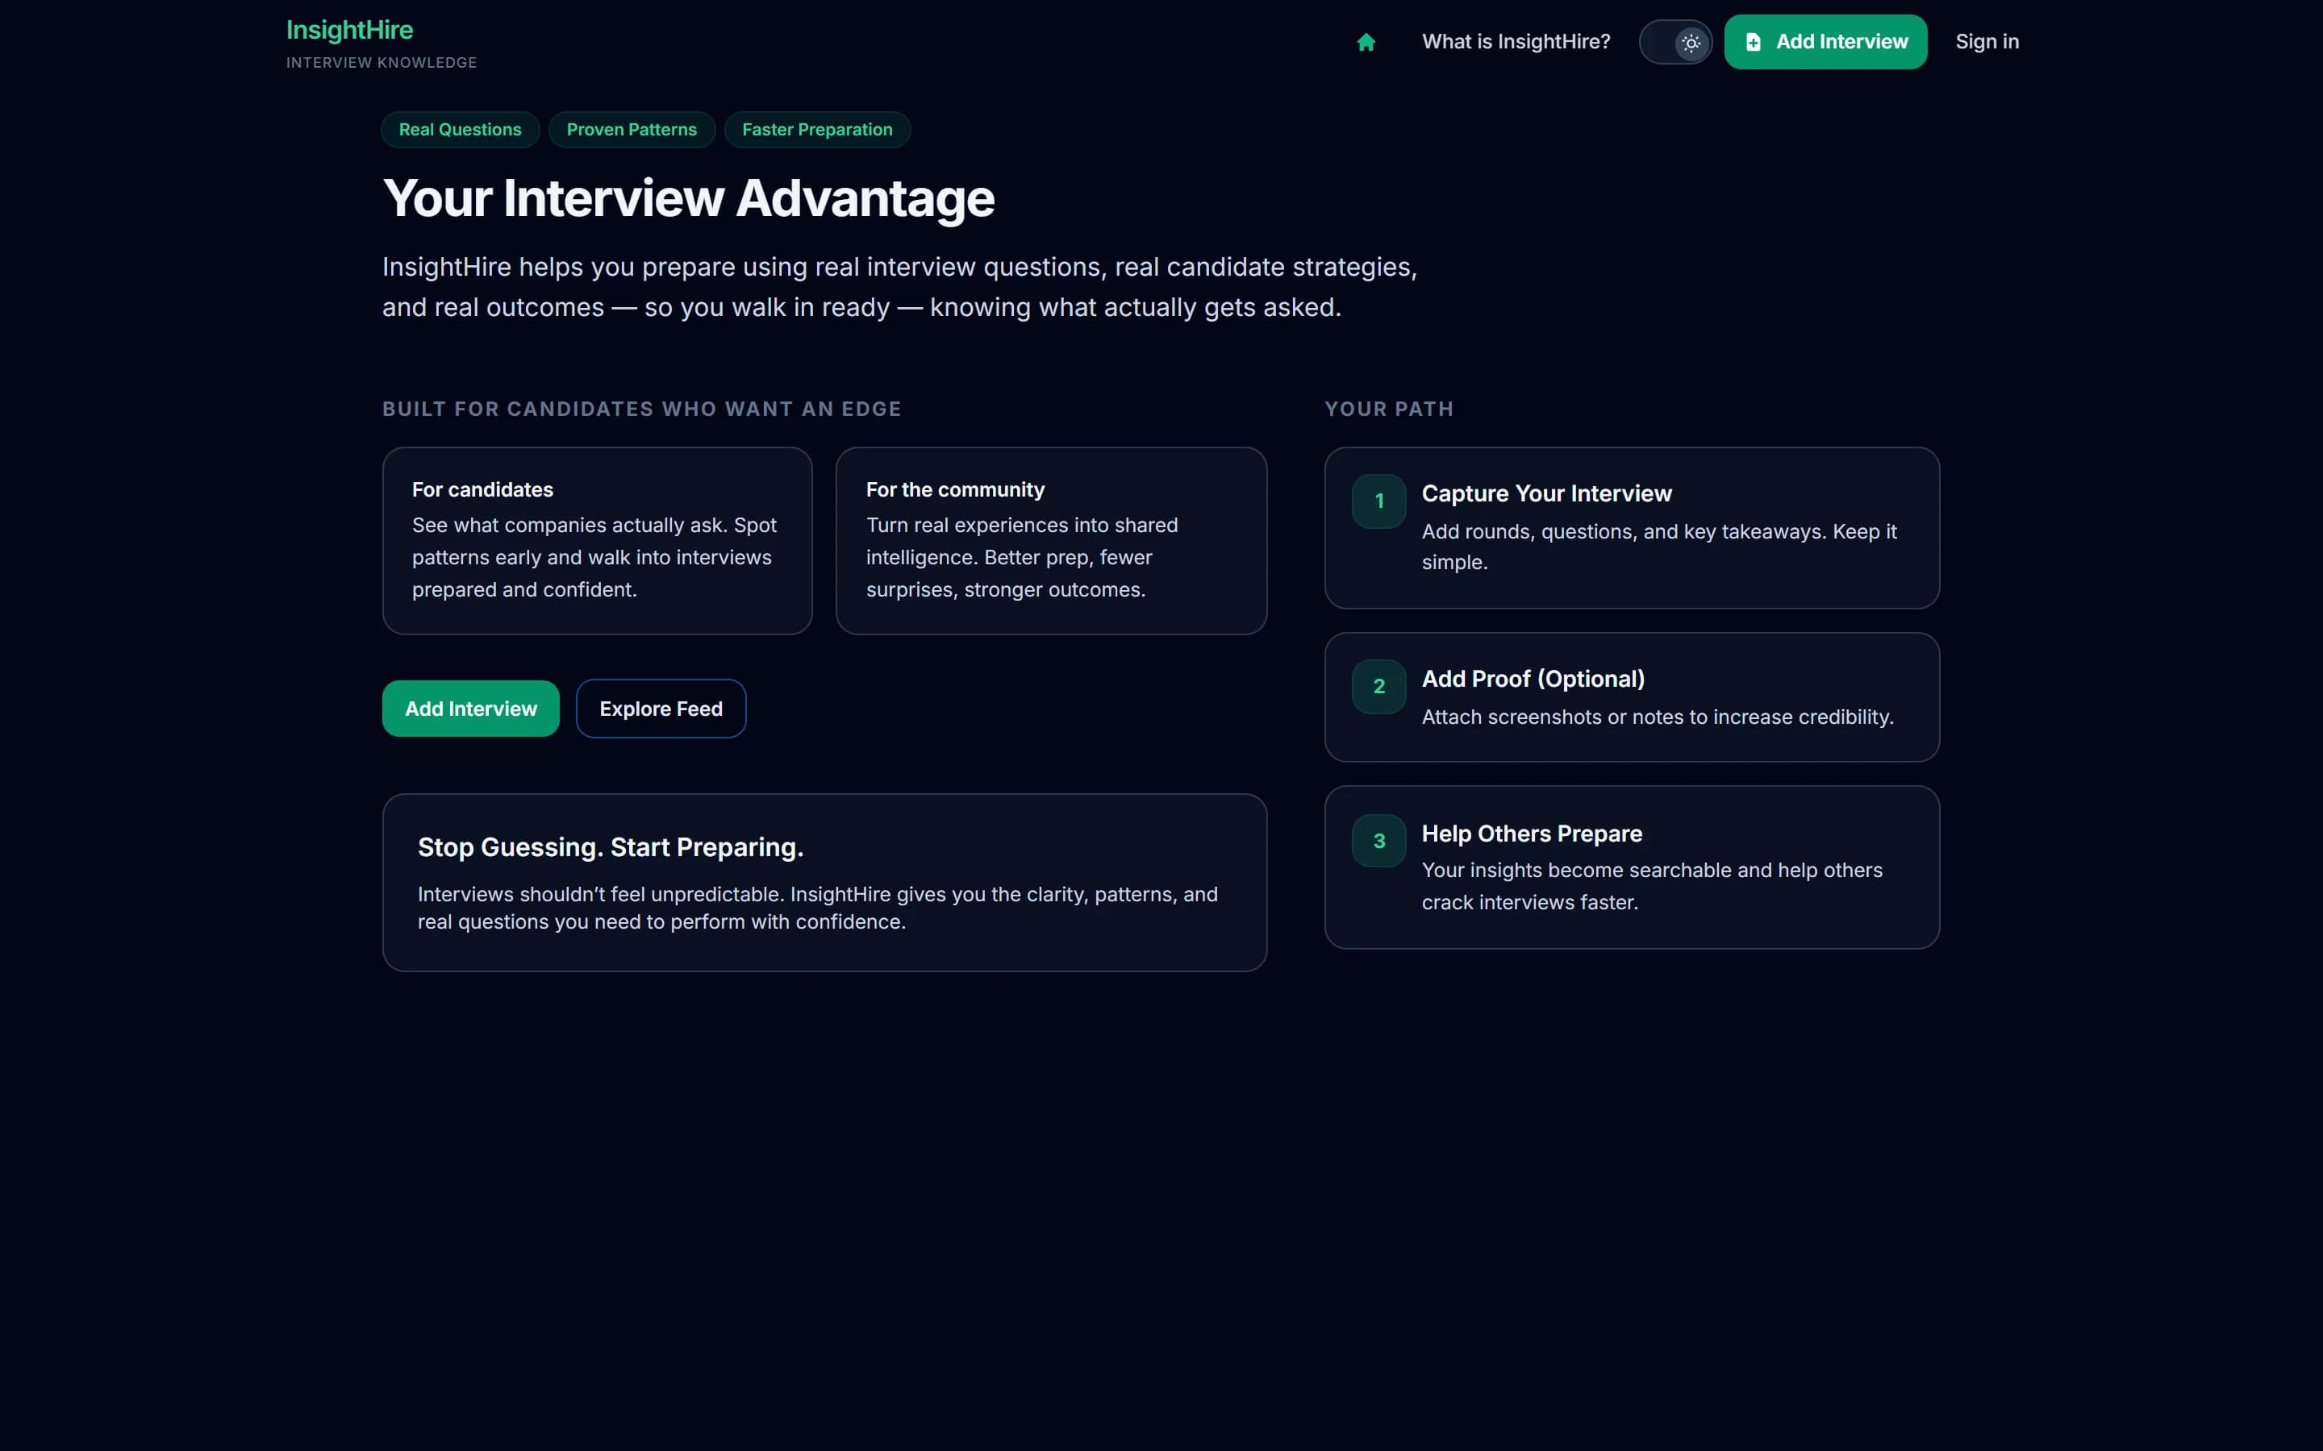Image resolution: width=2323 pixels, height=1451 pixels.
Task: Click the 'YOUR PATH' section label
Action: click(1389, 409)
